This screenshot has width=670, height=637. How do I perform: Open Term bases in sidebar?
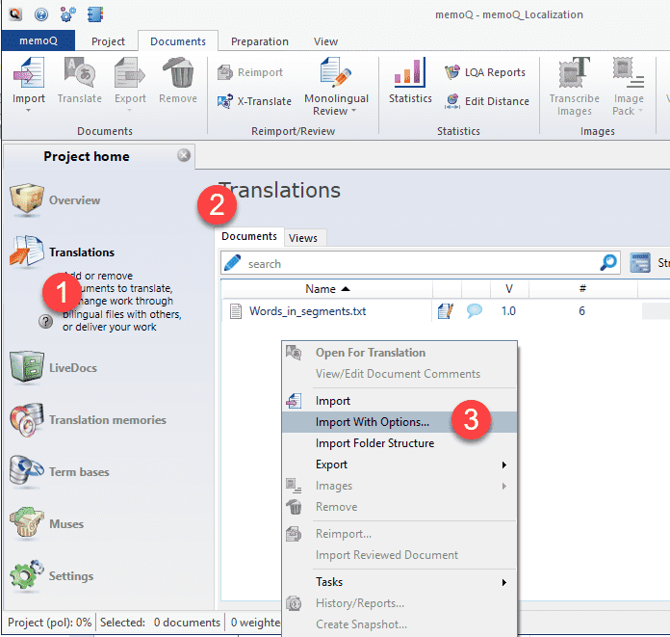[60, 472]
